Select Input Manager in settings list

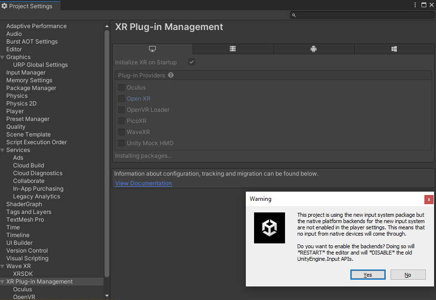[26, 73]
